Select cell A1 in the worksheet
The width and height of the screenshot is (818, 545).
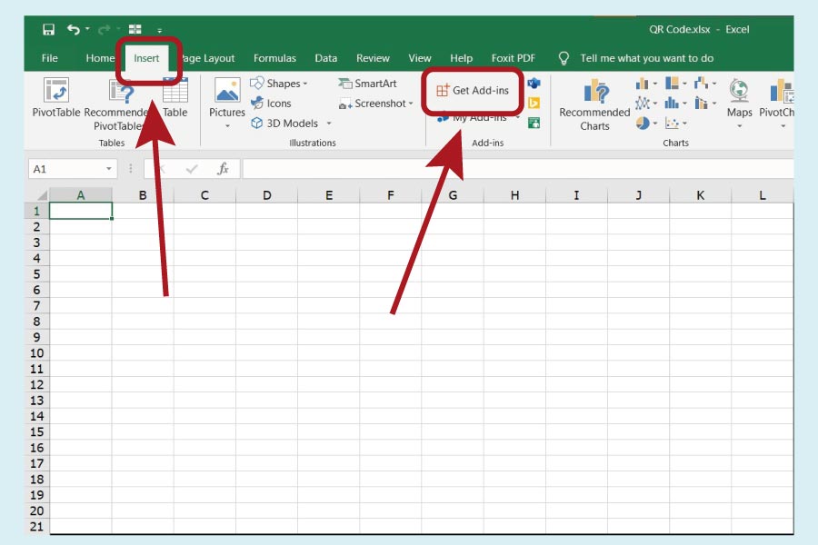[81, 211]
